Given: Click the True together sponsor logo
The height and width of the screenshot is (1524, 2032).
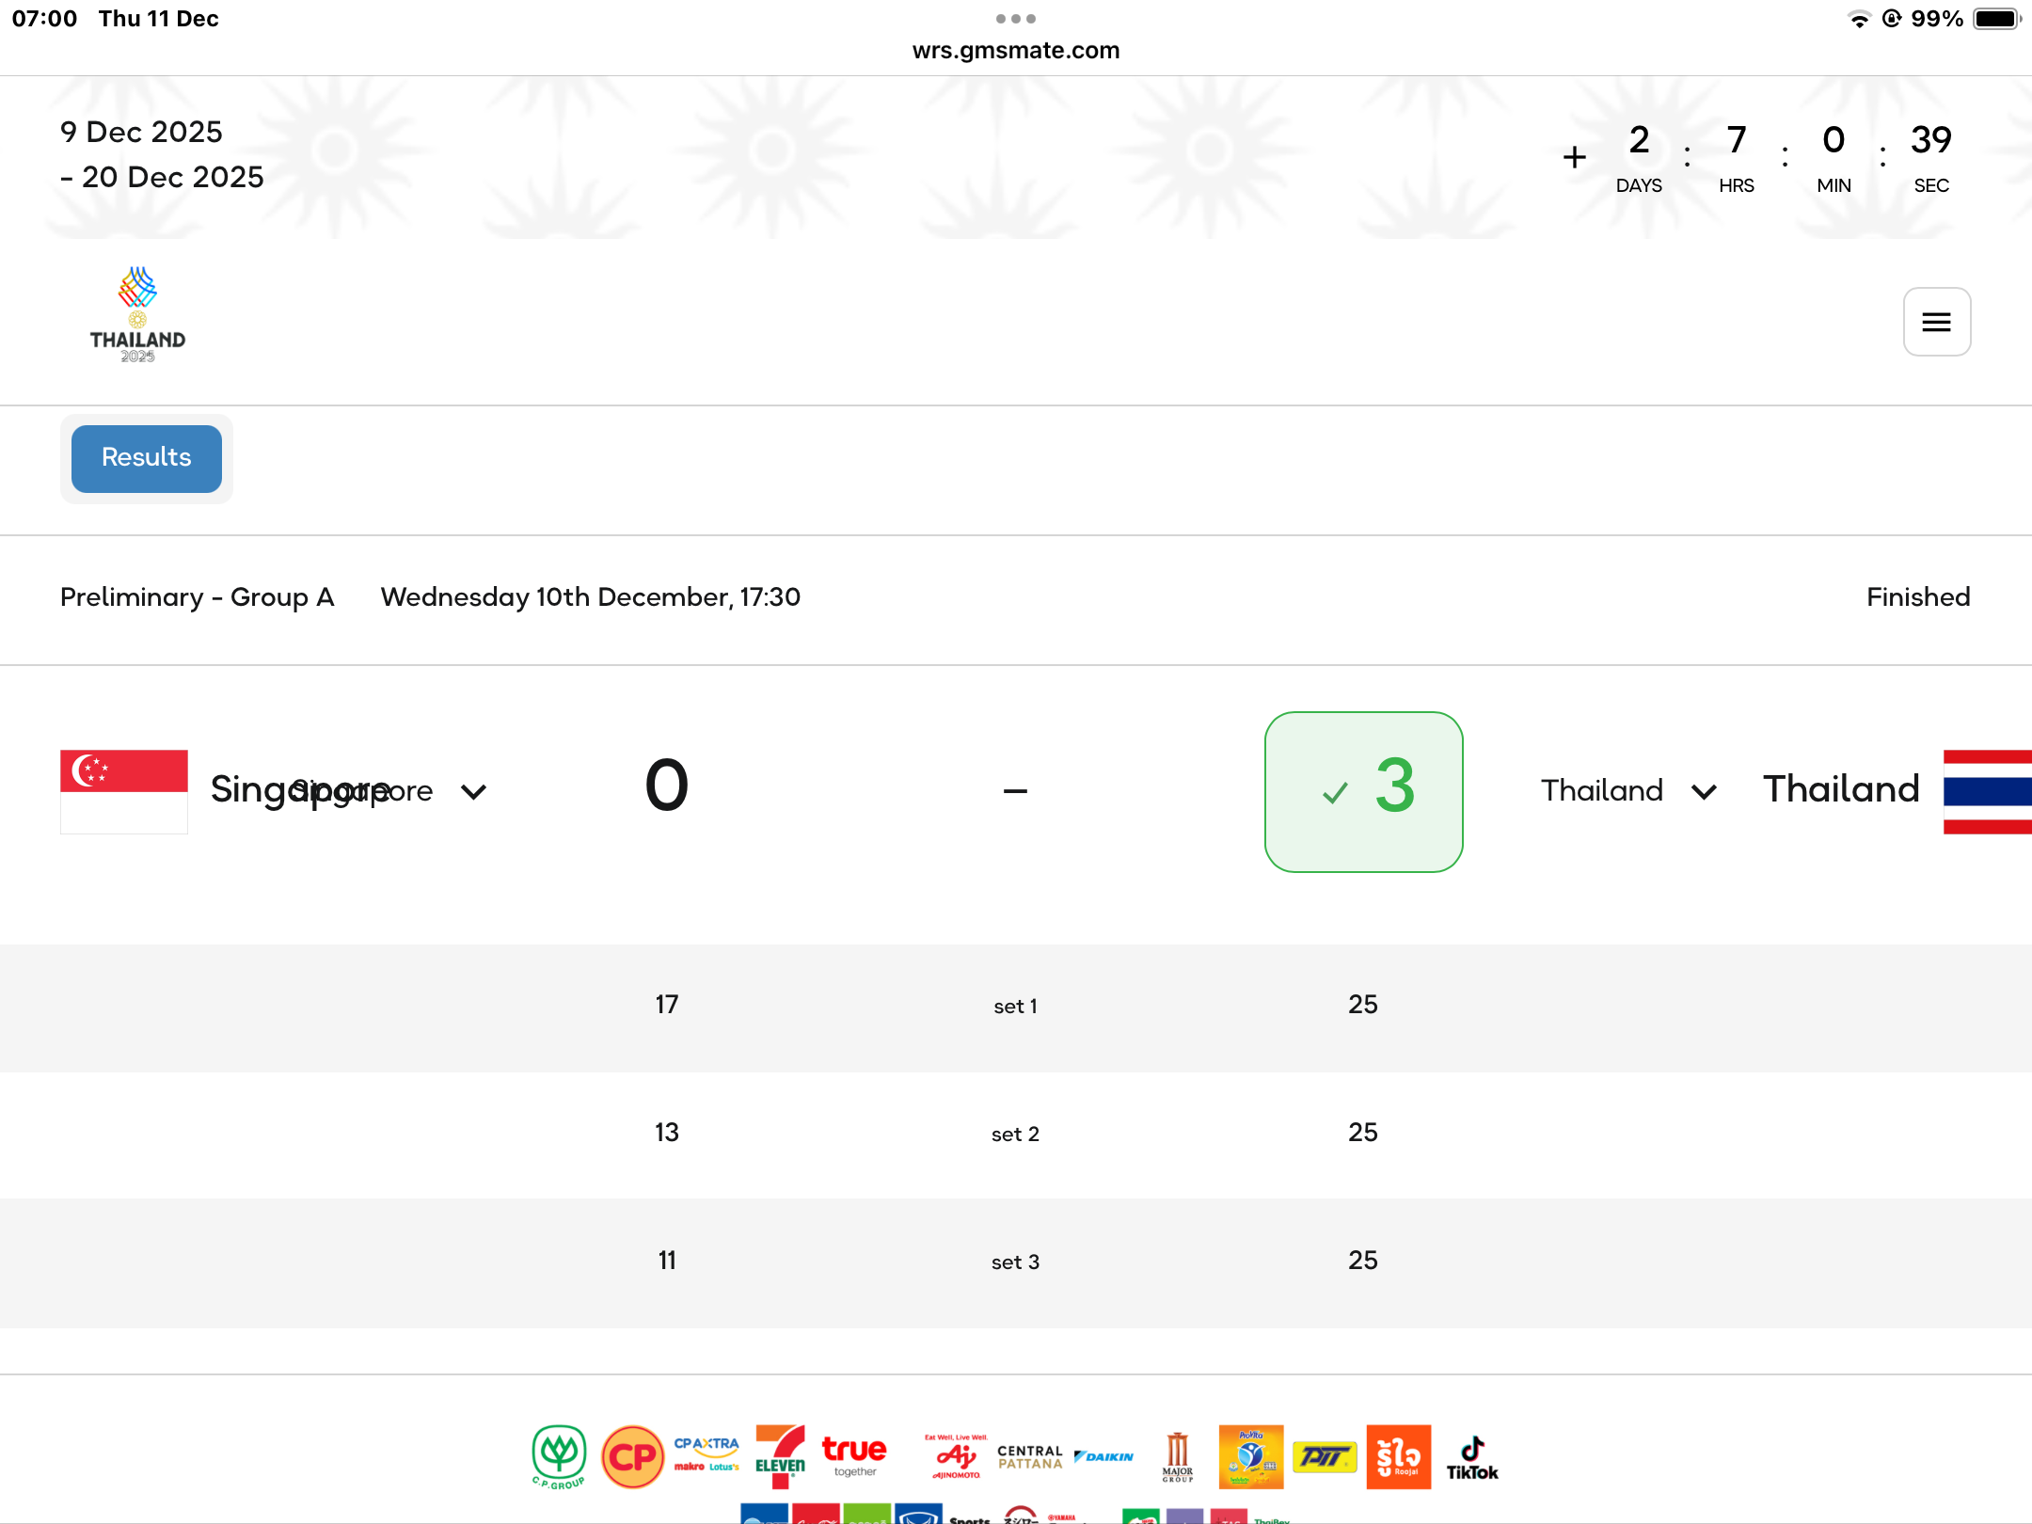Looking at the screenshot, I should 854,1455.
